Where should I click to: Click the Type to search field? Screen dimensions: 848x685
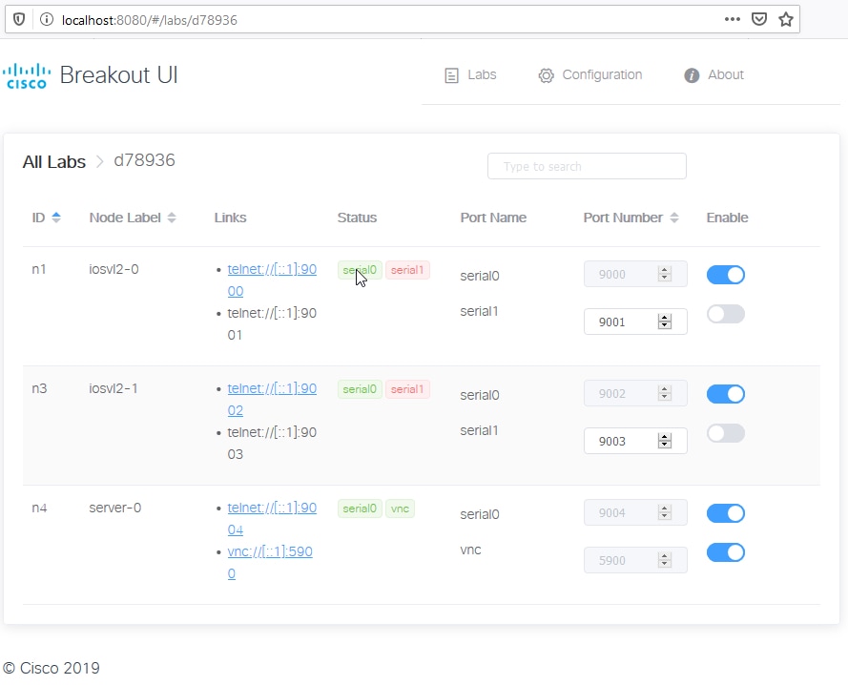587,166
